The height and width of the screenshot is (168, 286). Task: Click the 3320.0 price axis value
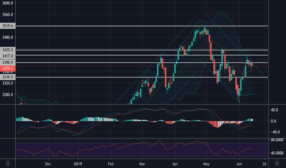8,83
